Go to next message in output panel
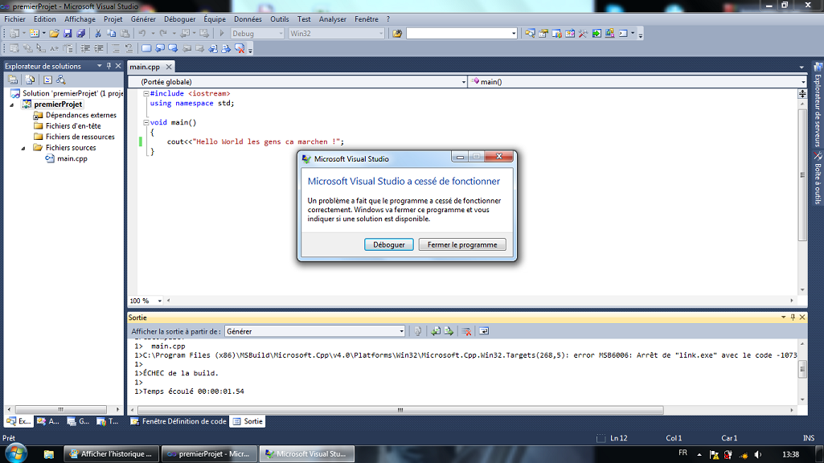 point(449,331)
